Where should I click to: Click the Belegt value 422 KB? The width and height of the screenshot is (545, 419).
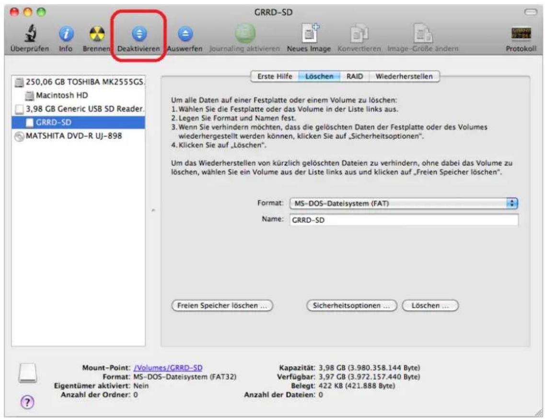tap(357, 386)
